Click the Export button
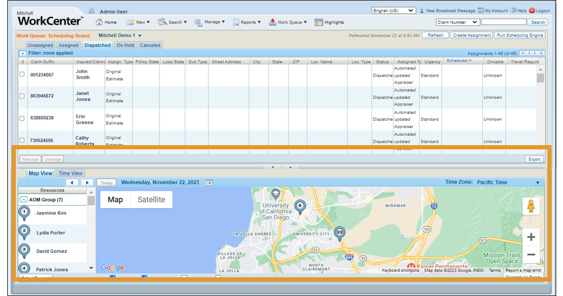The height and width of the screenshot is (296, 563). point(534,159)
